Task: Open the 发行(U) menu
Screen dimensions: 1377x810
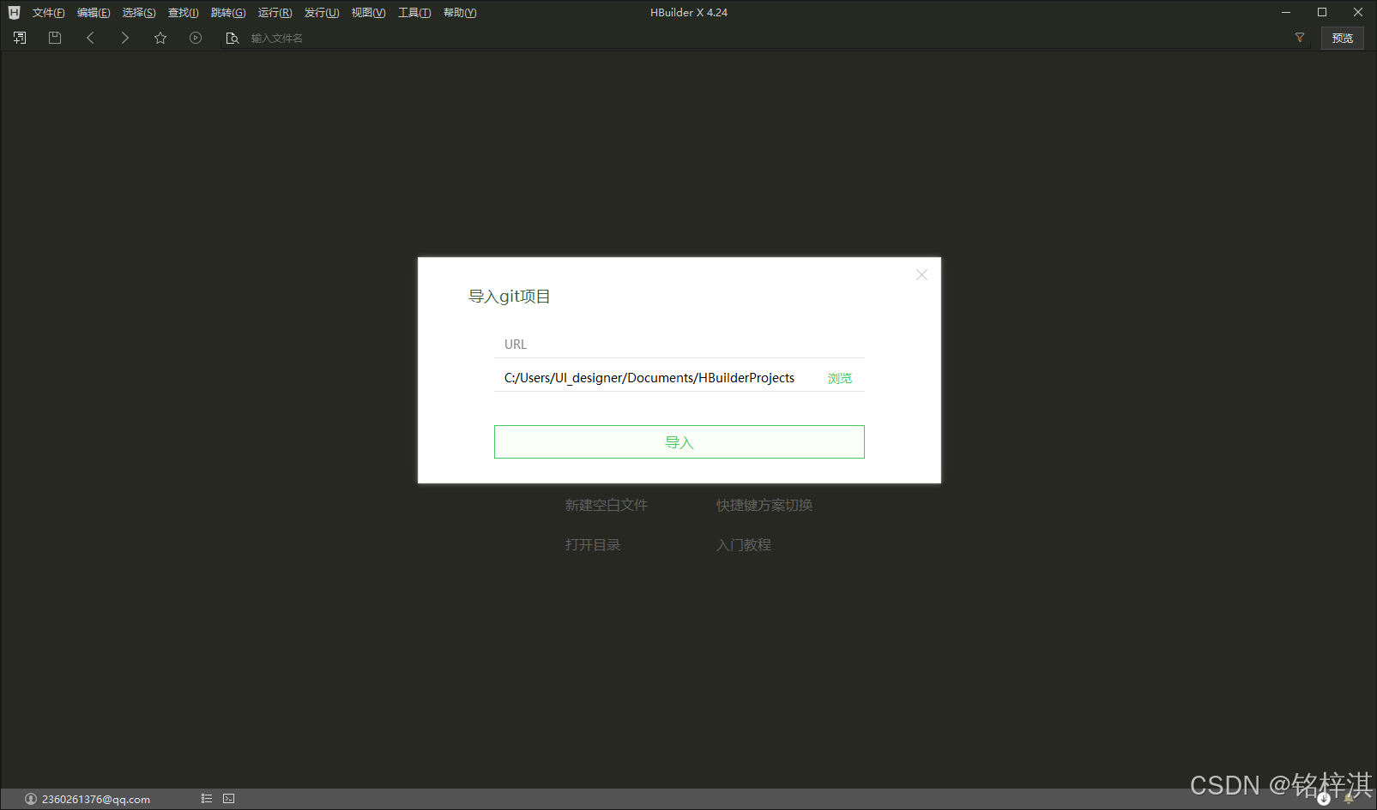Action: [322, 13]
